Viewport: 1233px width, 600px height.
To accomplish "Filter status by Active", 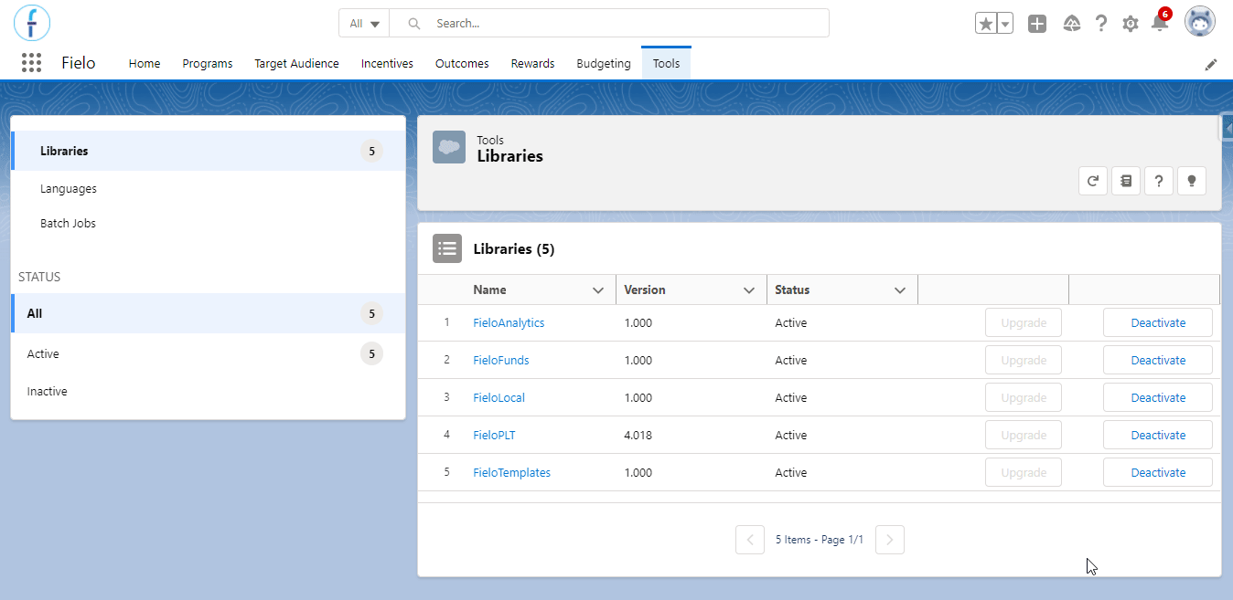I will pyautogui.click(x=209, y=353).
